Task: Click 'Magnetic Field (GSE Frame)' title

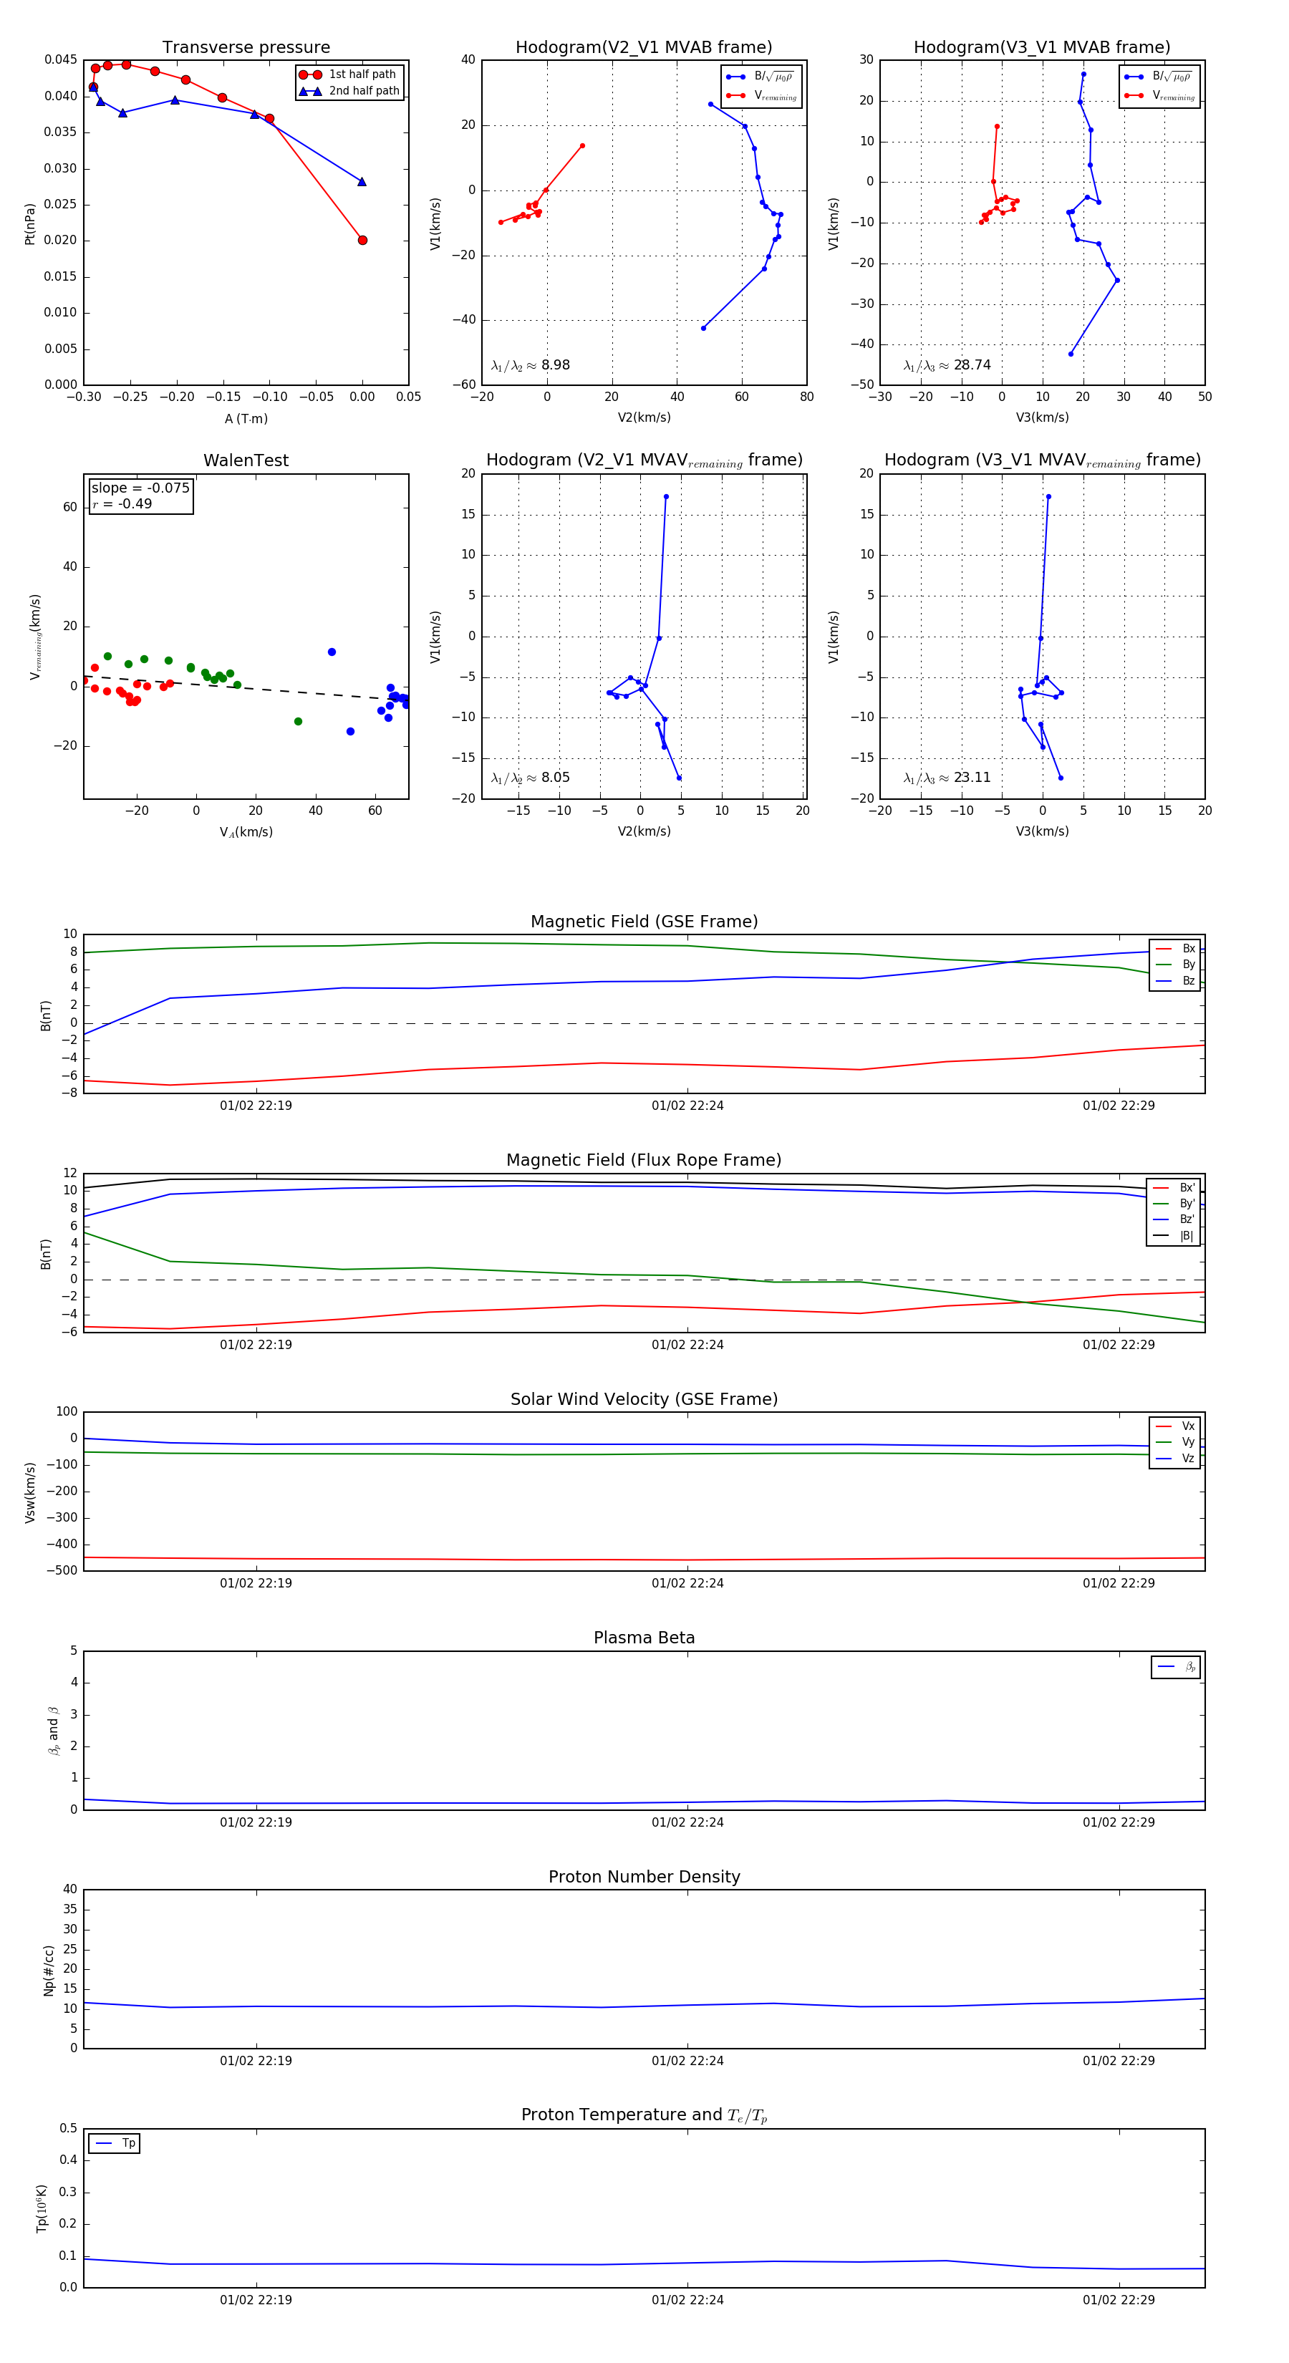Action: pyautogui.click(x=644, y=922)
